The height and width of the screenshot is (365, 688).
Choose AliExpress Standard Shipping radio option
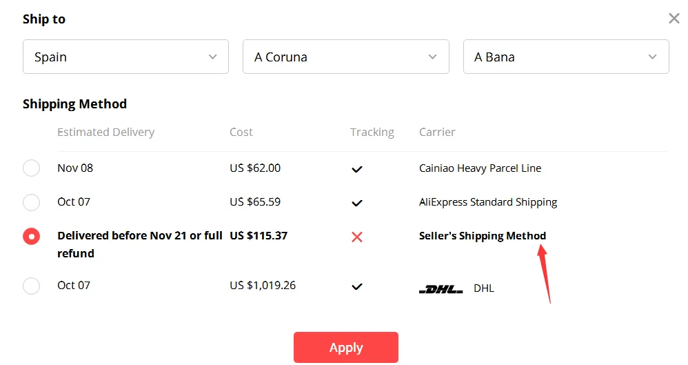31,202
